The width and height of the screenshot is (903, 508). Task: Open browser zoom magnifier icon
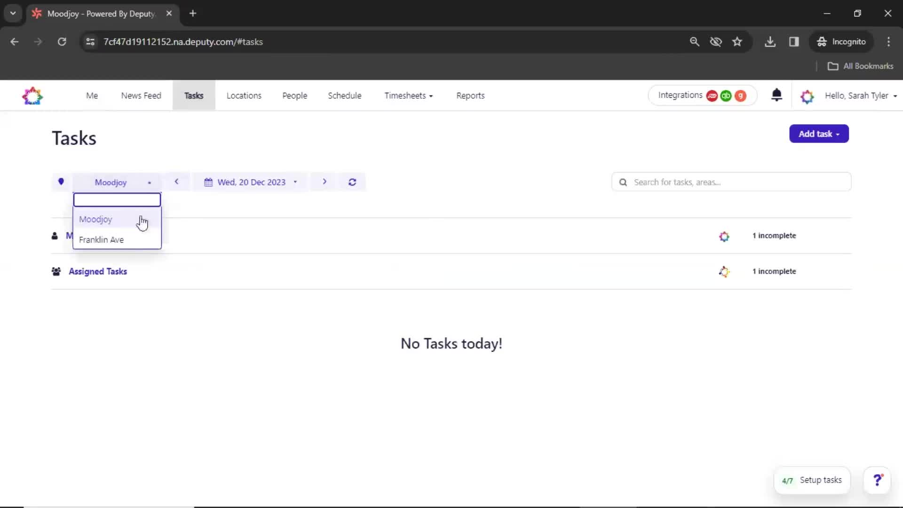click(694, 42)
